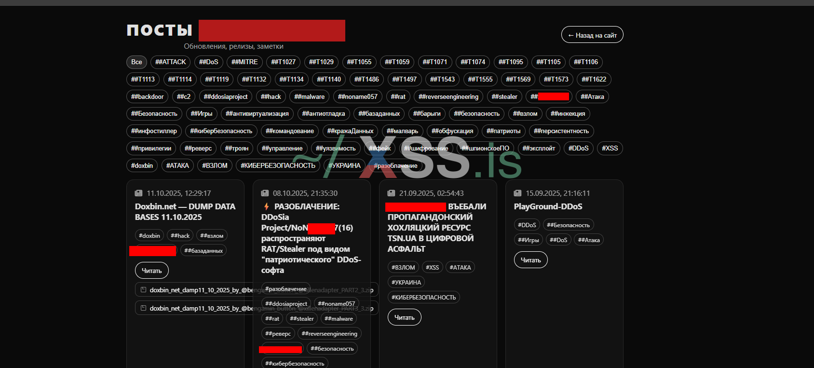Click the title "Doxbin.net — DUMP DATA BASES 11.10.2025"
This screenshot has width=814, height=368.
pos(185,212)
